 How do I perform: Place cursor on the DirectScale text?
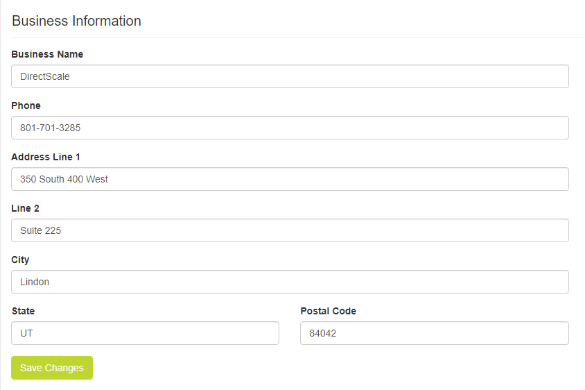(x=45, y=76)
